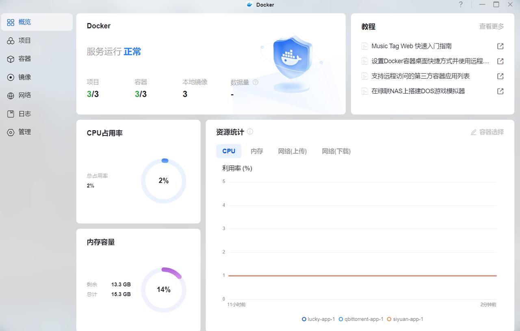Select the 管理 management gear icon
The height and width of the screenshot is (331, 520).
coord(11,132)
